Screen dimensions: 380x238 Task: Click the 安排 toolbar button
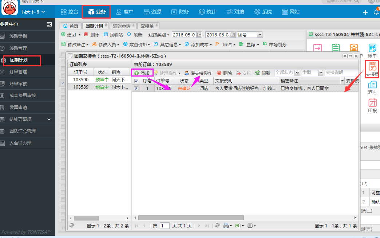coord(244,73)
